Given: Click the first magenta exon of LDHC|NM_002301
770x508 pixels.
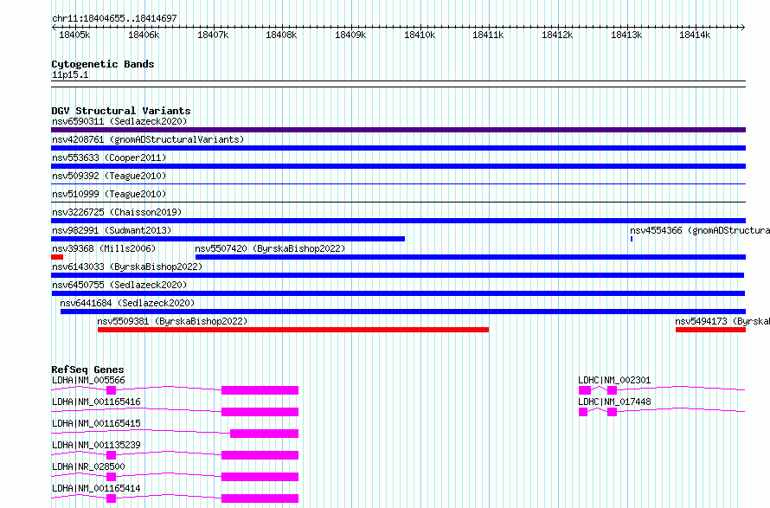Looking at the screenshot, I should click(585, 390).
